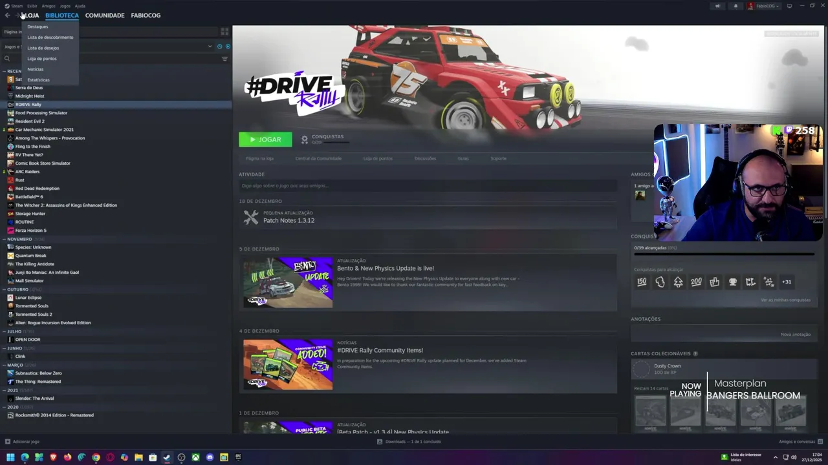Viewport: 828px width, 465px height.
Task: Open Central da Comunidade link
Action: point(318,158)
